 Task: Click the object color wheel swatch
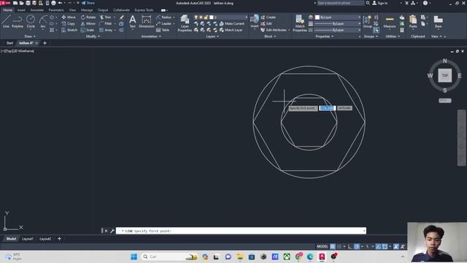click(x=311, y=18)
